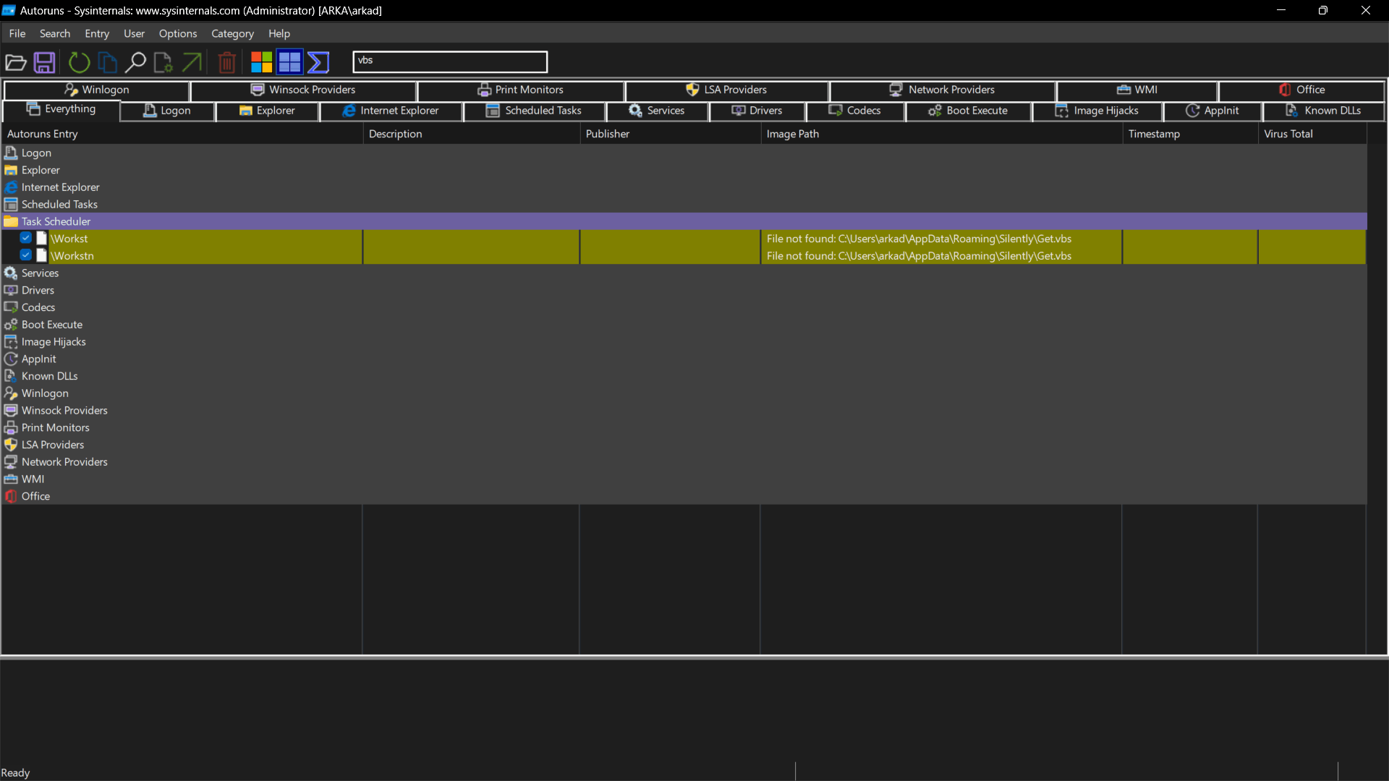Open the Category menu
Screen dimensions: 1389x781
point(232,33)
